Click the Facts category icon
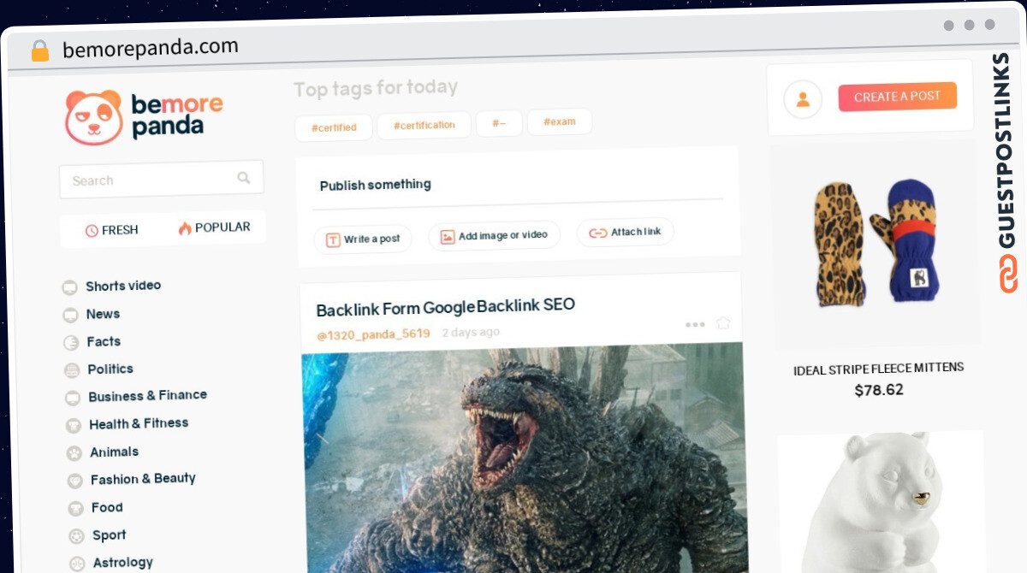The image size is (1027, 573). coord(71,343)
